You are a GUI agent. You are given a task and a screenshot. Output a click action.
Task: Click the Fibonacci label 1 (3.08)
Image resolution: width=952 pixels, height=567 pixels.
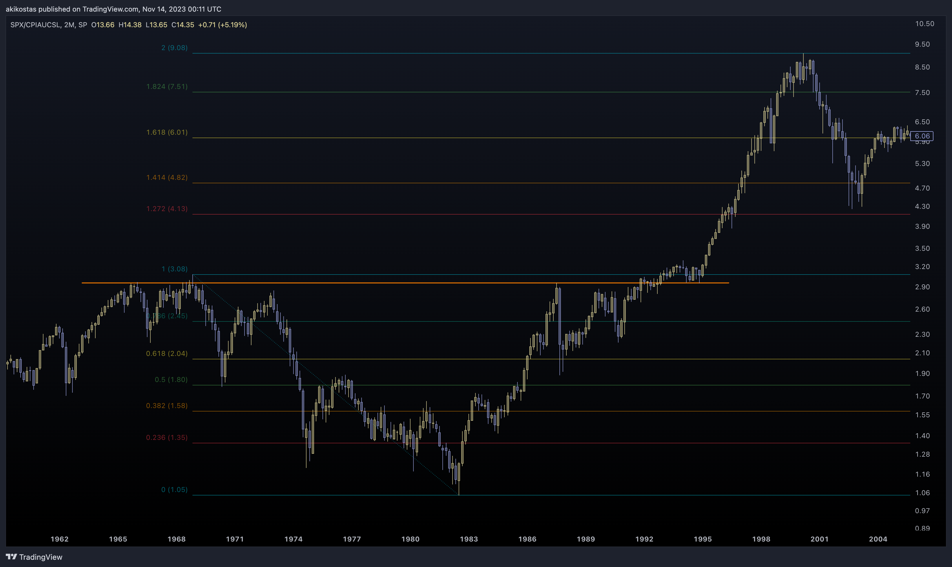click(x=174, y=269)
